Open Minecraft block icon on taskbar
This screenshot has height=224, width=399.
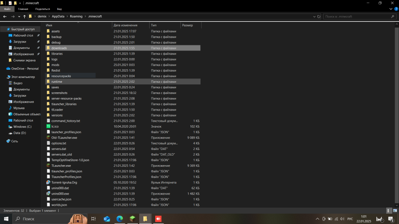132,219
